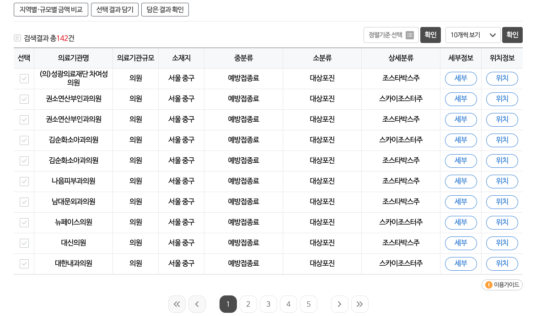Open the 10개씩 보기 dropdown
The height and width of the screenshot is (316, 536).
473,35
